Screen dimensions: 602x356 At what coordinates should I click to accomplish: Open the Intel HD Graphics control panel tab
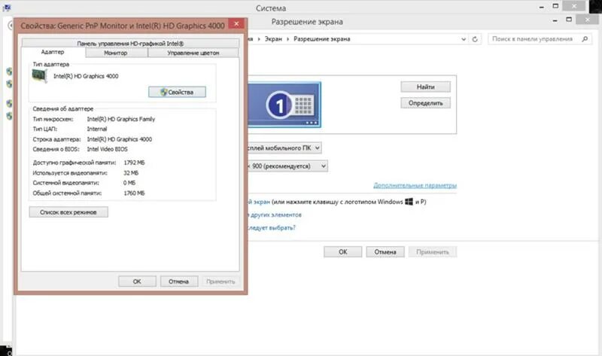click(130, 43)
